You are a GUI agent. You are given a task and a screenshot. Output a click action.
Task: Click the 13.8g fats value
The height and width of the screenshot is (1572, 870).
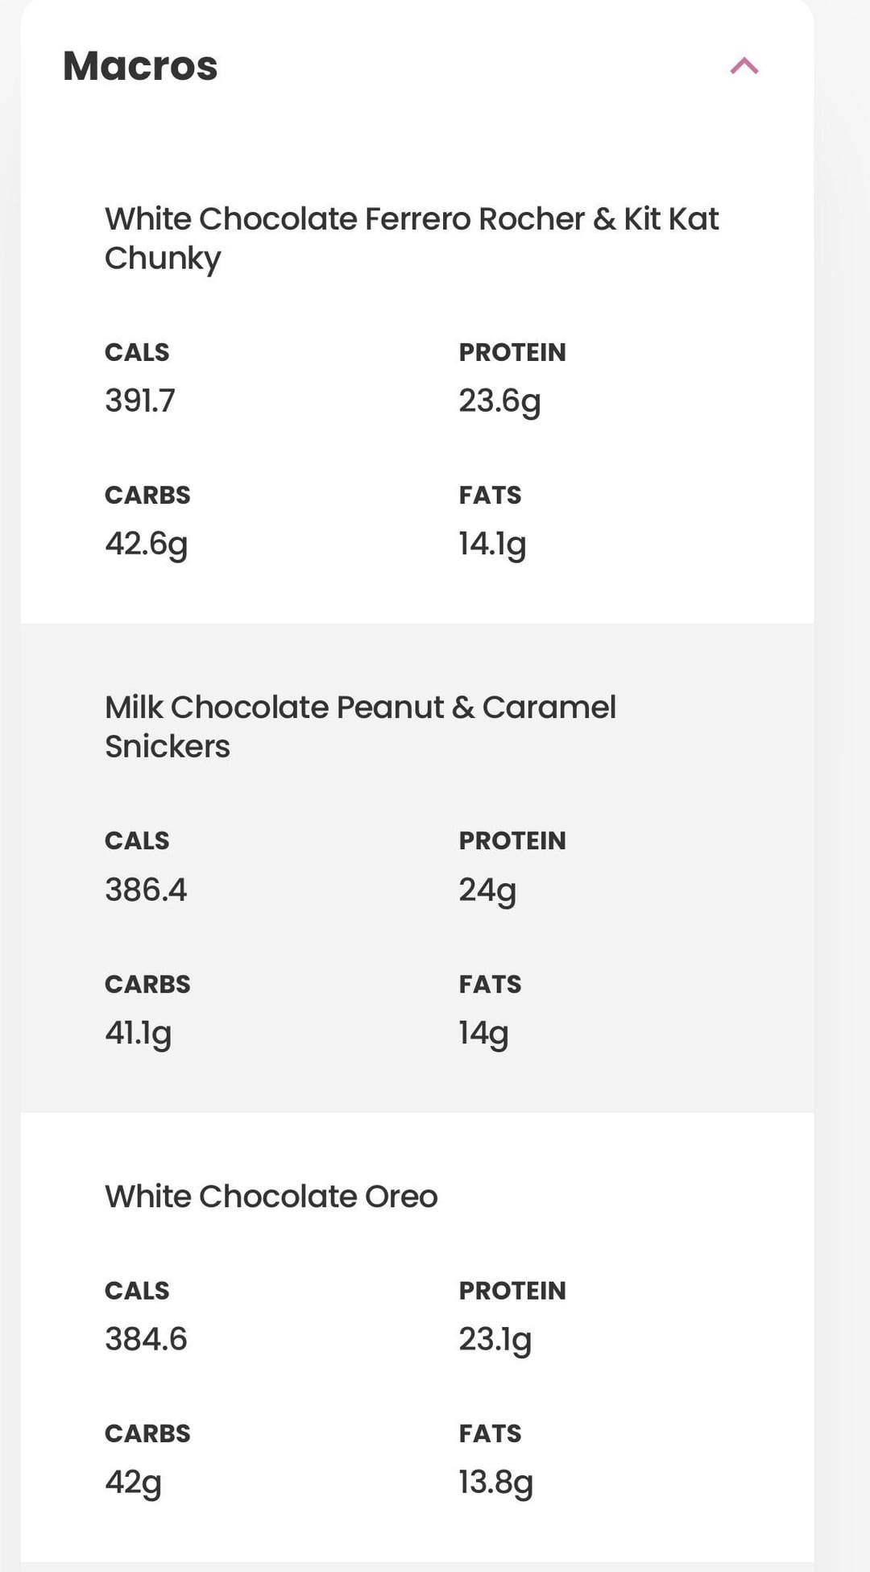496,1483
